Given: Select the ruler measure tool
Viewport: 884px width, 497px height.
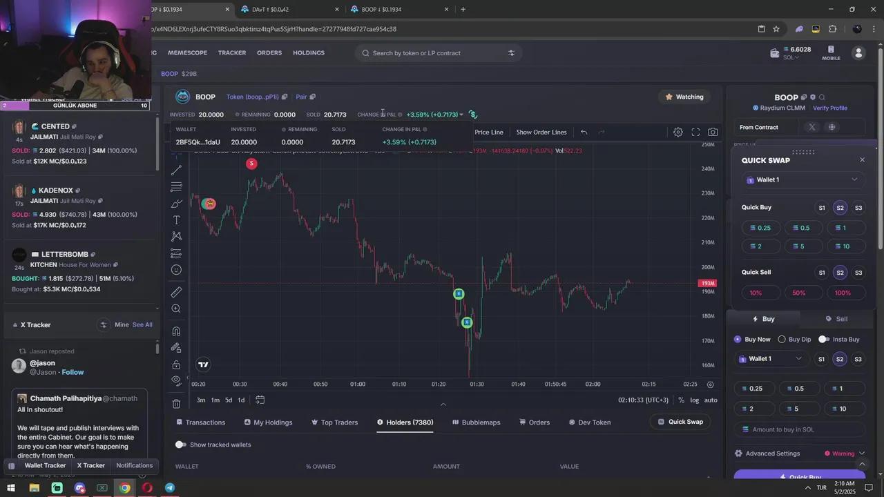Looking at the screenshot, I should point(176,292).
